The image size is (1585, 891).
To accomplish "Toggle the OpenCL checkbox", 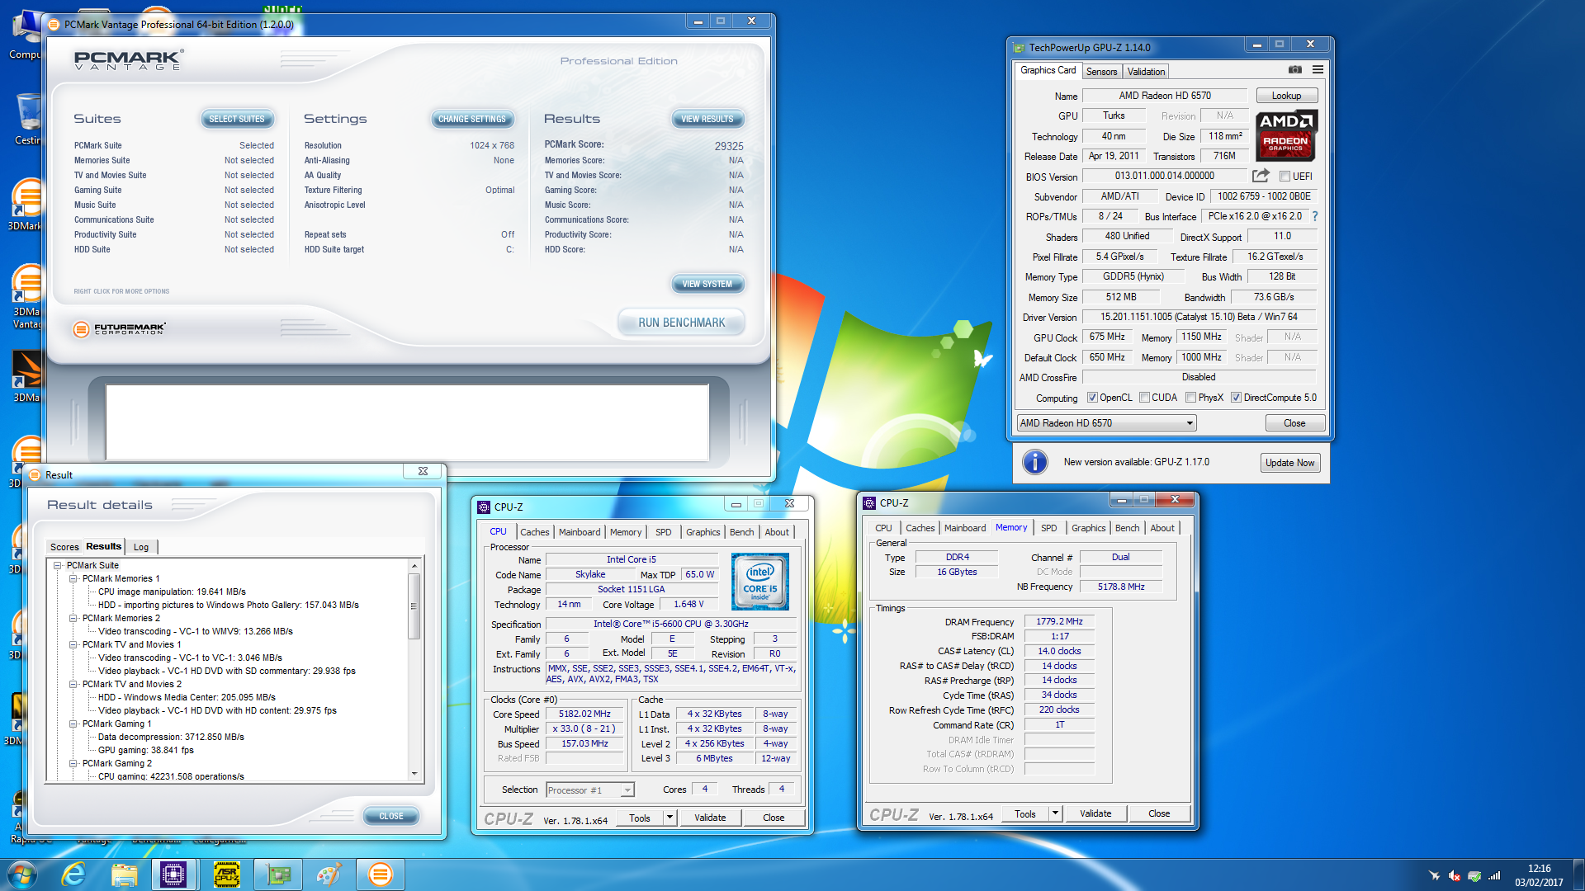I will pyautogui.click(x=1092, y=398).
